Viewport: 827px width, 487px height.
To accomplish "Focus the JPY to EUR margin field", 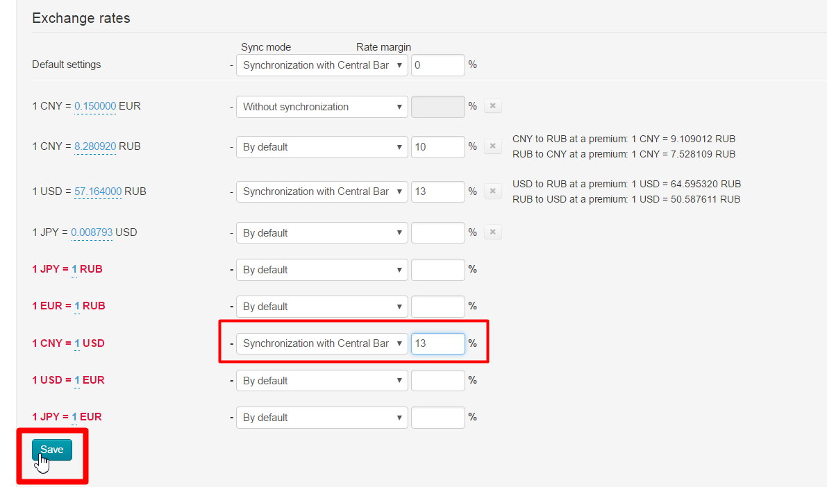I will [437, 418].
